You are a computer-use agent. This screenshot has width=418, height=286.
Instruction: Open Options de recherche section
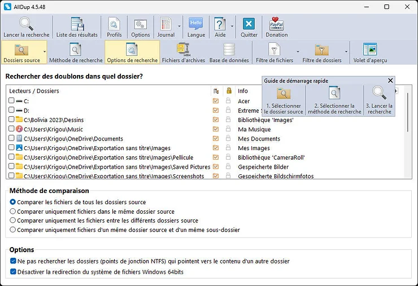tap(132, 52)
